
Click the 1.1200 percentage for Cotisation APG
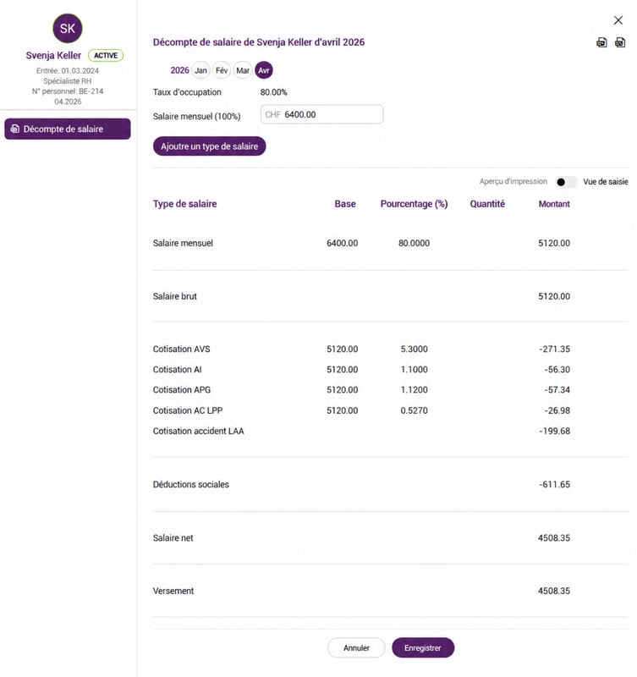pos(414,390)
